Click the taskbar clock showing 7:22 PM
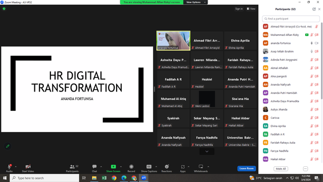The height and width of the screenshot is (182, 323). click(x=306, y=178)
